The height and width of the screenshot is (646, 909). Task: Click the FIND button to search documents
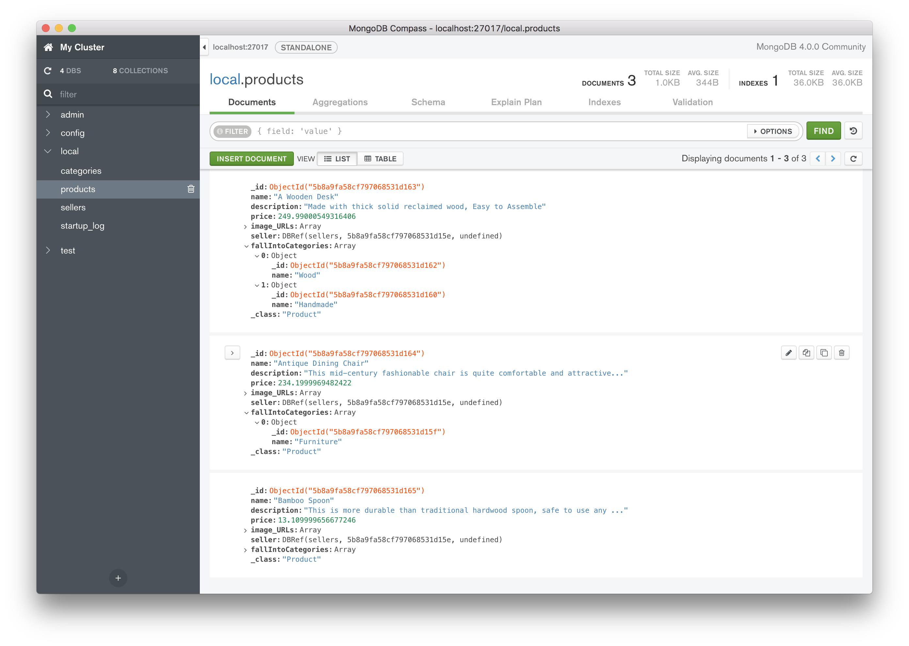pos(823,131)
